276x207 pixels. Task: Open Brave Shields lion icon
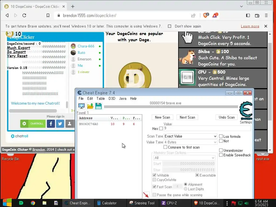tap(206, 15)
